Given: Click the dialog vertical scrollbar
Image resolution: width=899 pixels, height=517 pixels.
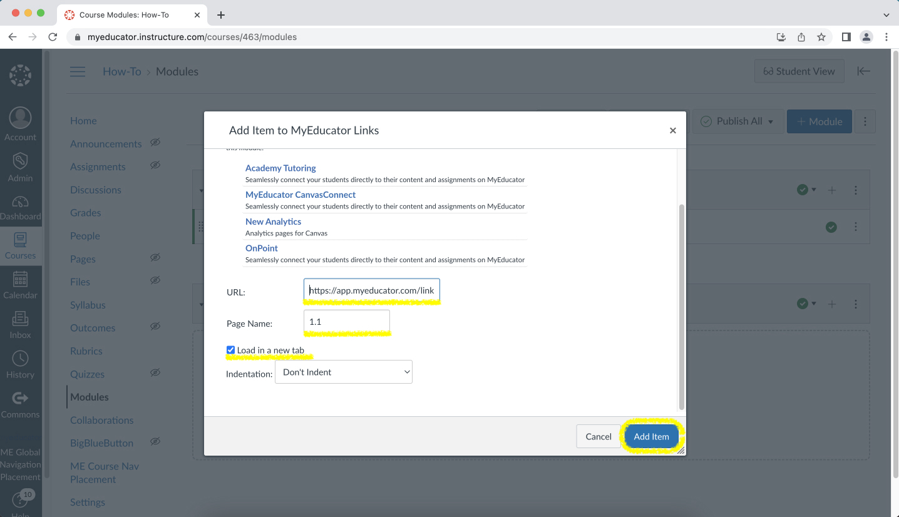Looking at the screenshot, I should pyautogui.click(x=681, y=307).
